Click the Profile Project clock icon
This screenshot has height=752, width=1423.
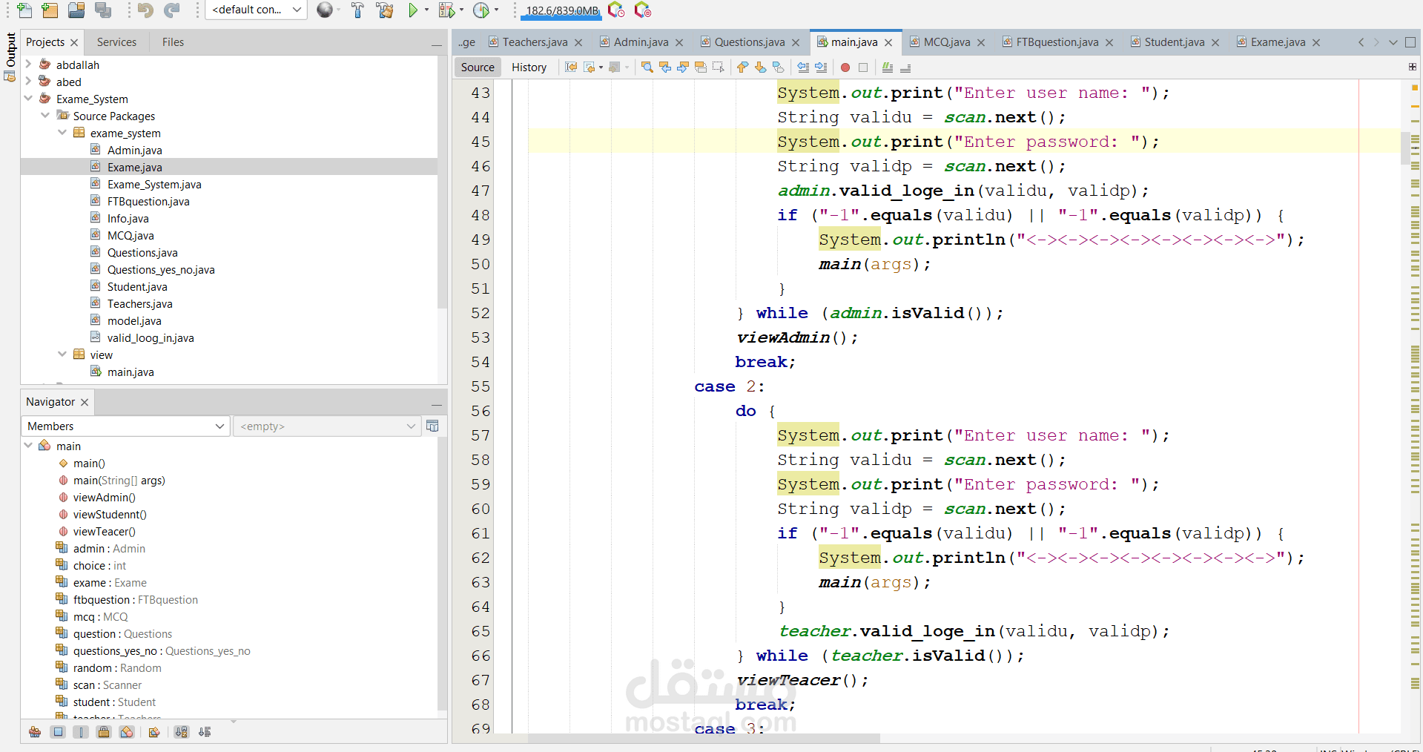(x=481, y=10)
